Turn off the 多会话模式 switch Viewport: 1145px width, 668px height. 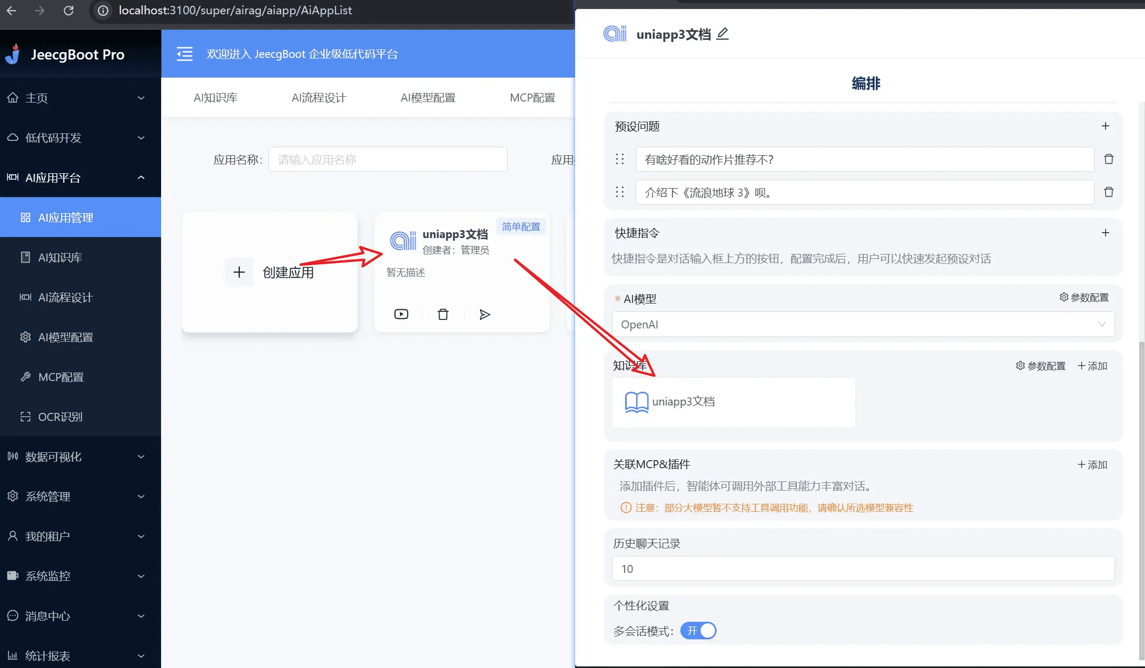(x=698, y=631)
